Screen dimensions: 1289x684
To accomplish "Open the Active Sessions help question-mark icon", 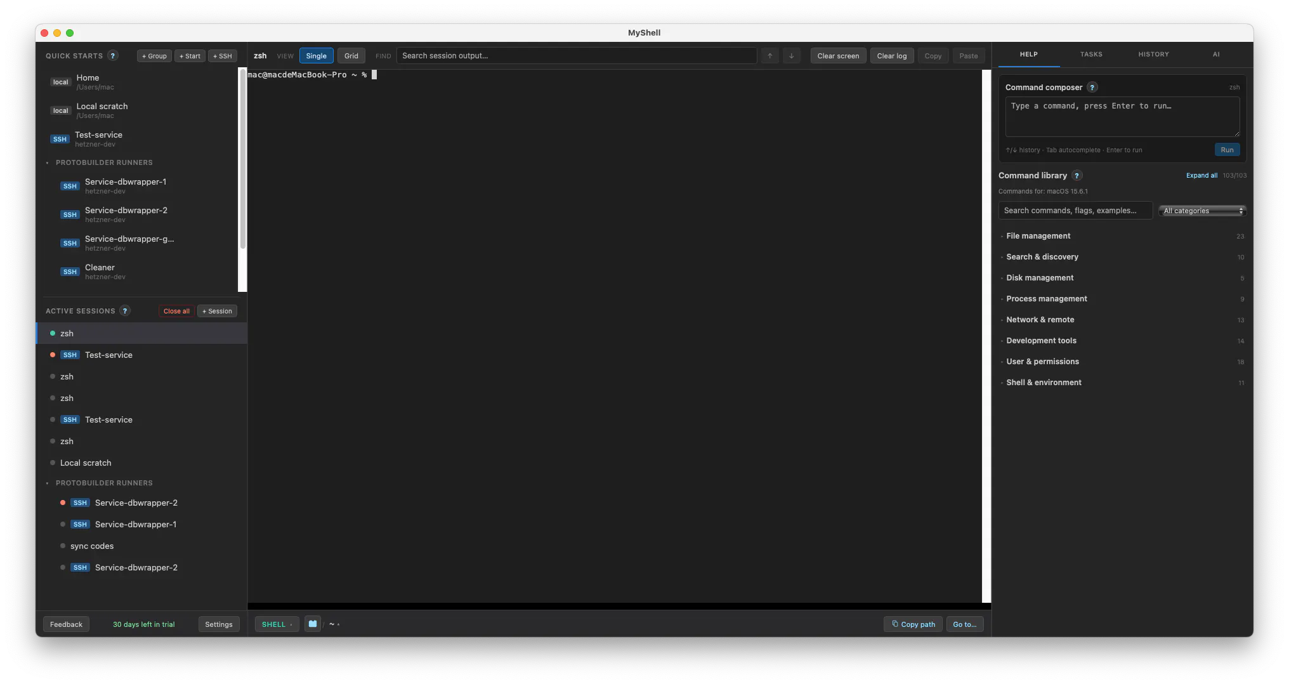I will [125, 311].
